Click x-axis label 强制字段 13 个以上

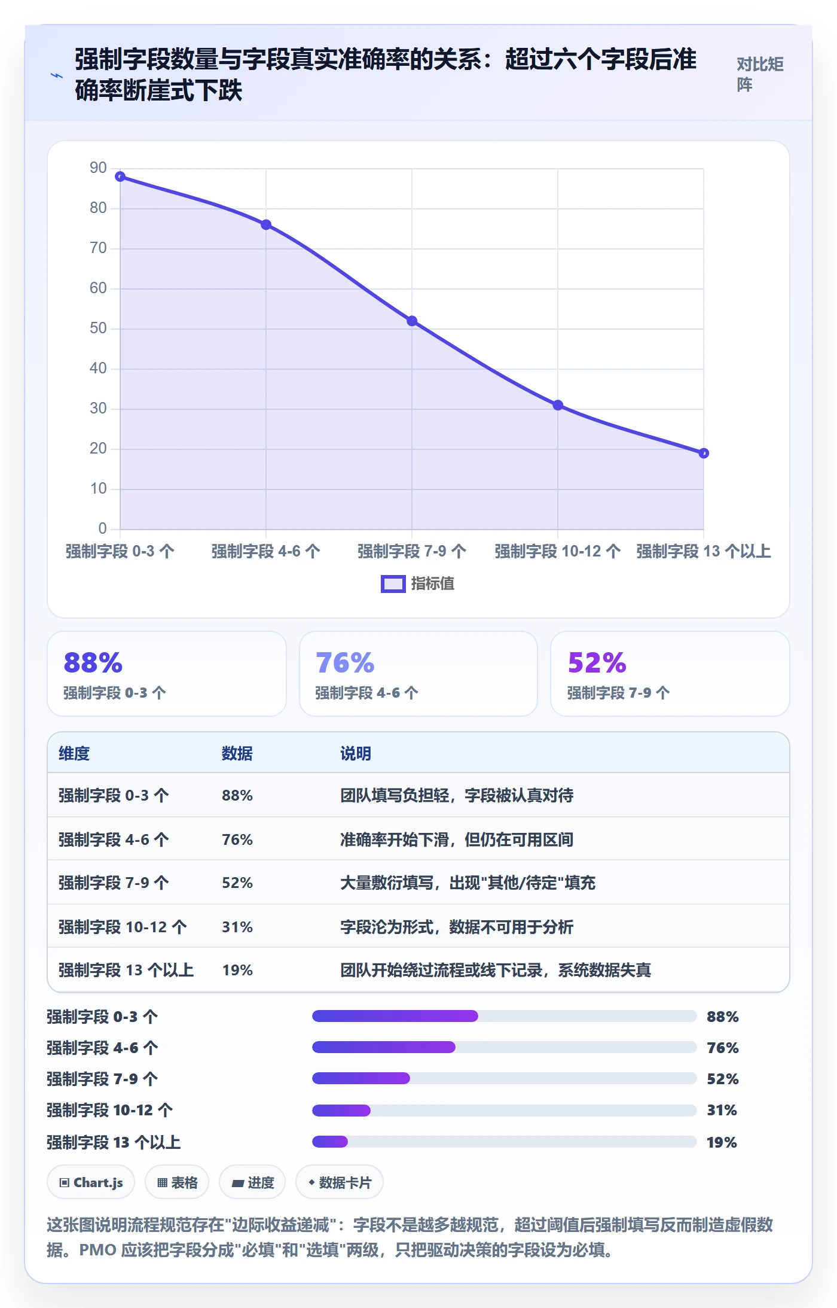tap(704, 551)
